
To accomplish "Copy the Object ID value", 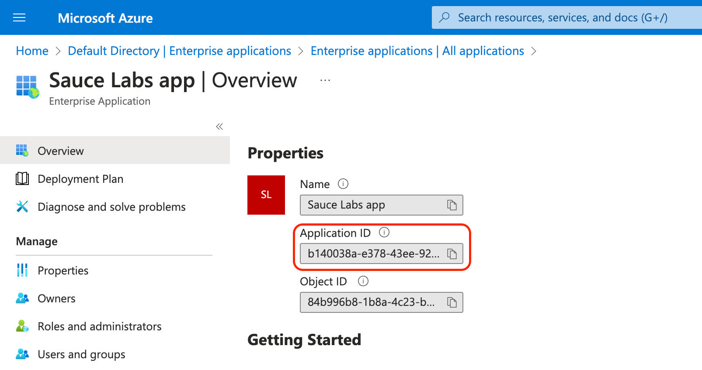I will [x=452, y=302].
